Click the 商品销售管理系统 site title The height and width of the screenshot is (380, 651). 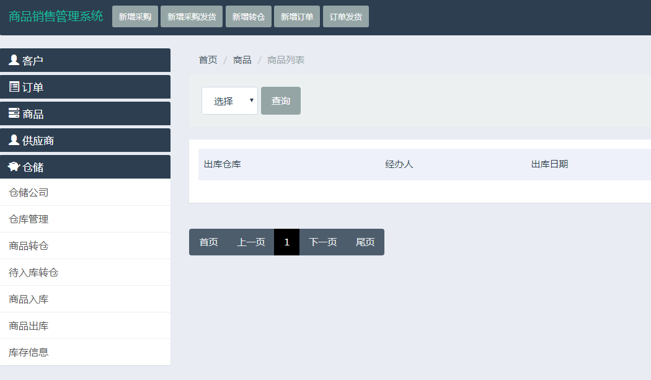[x=56, y=17]
